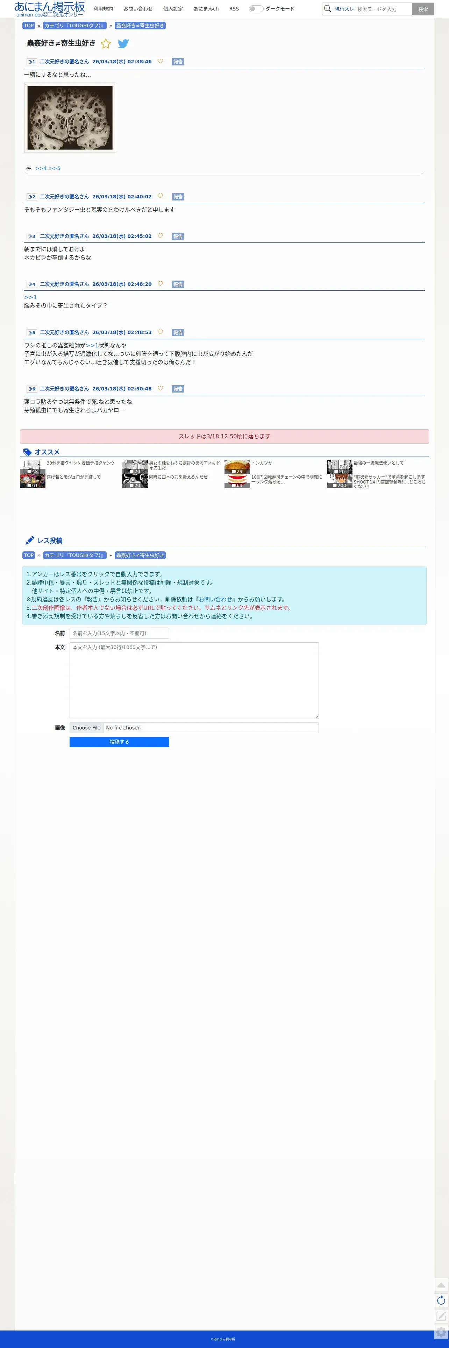Image resolution: width=449 pixels, height=1348 pixels.
Task: Click the tag icon beside オススメ
Action: 27,452
